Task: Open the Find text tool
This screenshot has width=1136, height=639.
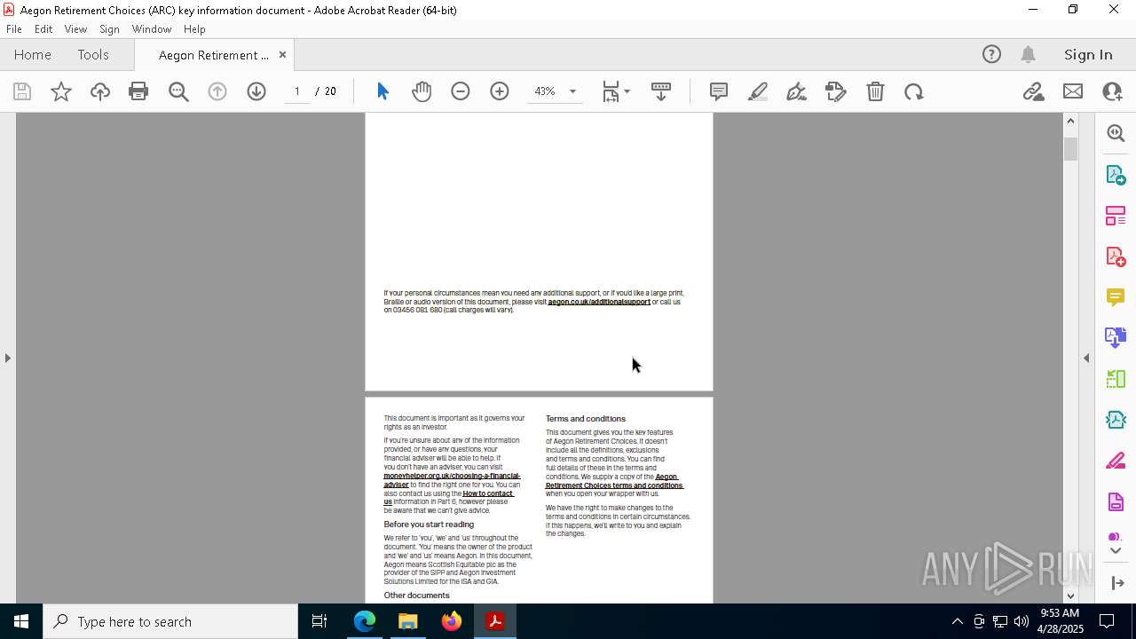Action: [178, 91]
